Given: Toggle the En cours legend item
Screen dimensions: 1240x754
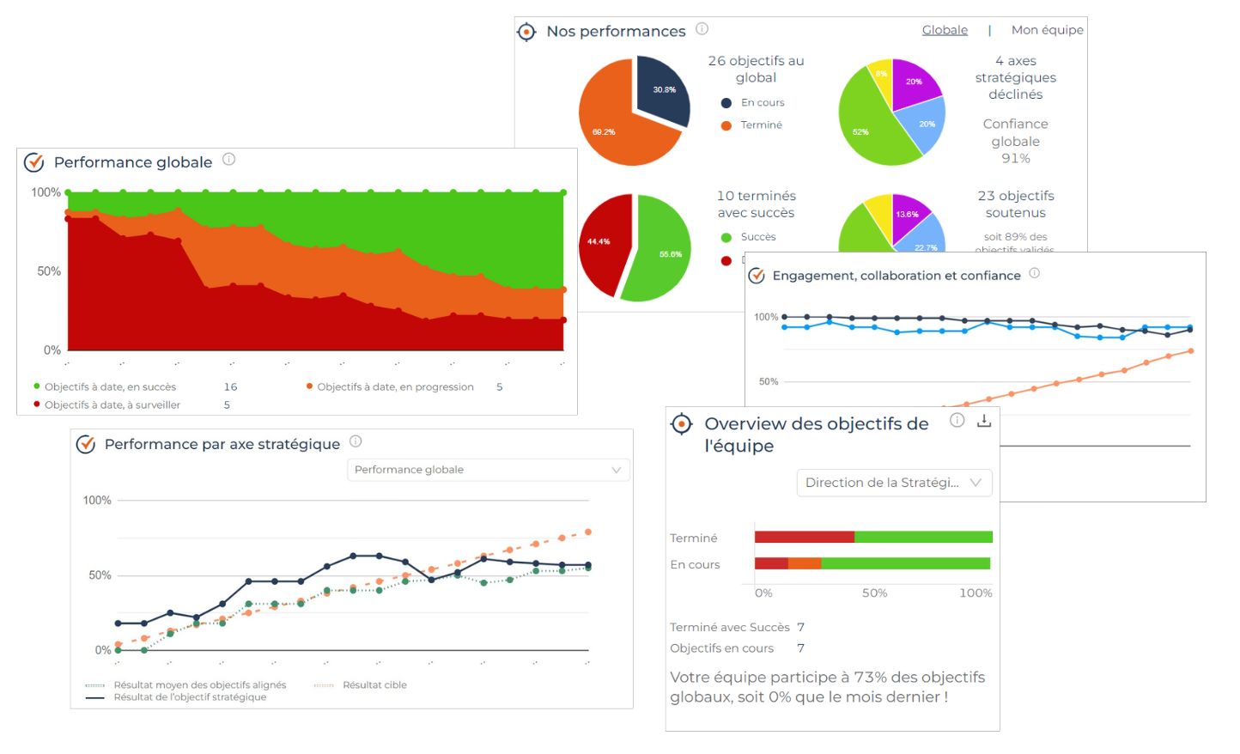Looking at the screenshot, I should (x=753, y=102).
